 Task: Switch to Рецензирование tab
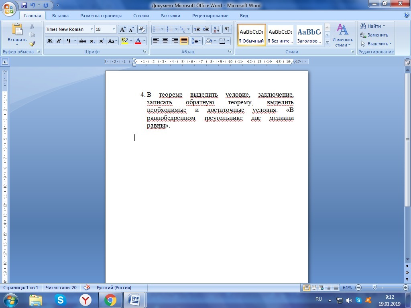(x=210, y=16)
